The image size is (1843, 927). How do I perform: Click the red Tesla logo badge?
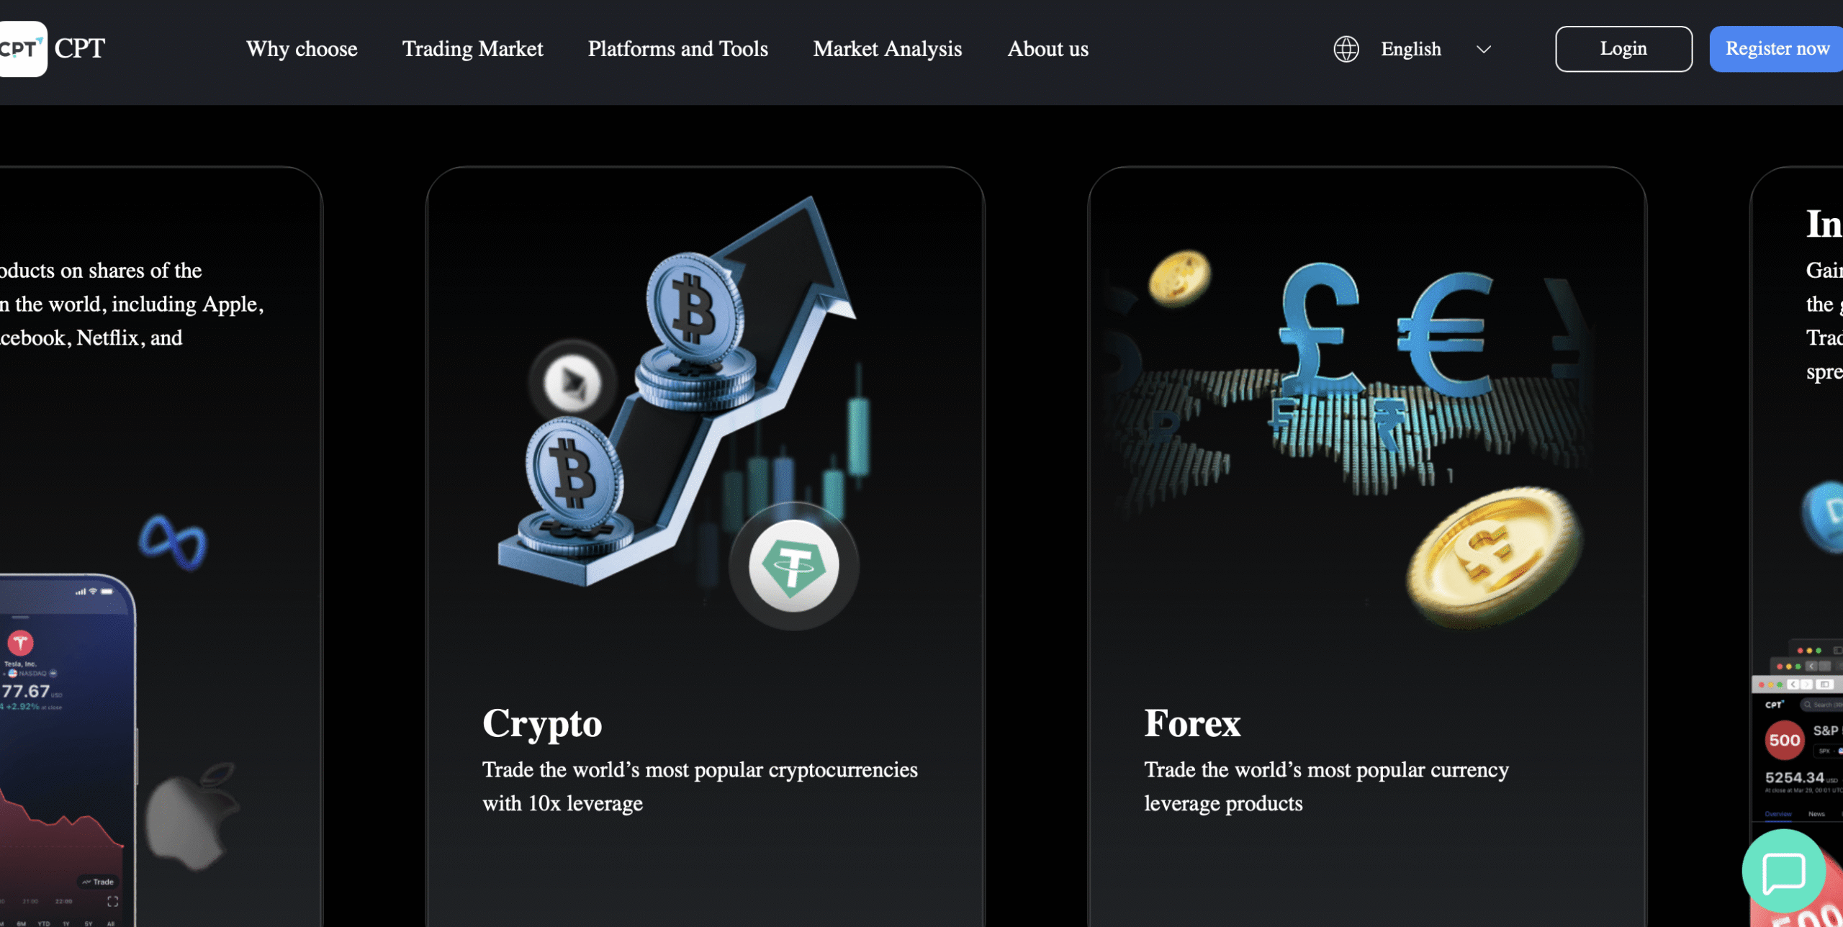point(20,642)
